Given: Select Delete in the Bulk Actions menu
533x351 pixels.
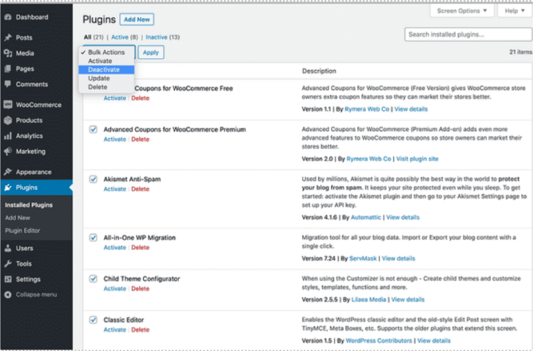Looking at the screenshot, I should (x=98, y=87).
